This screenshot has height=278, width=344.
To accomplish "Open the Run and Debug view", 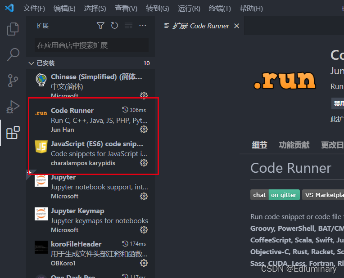I will [13, 107].
